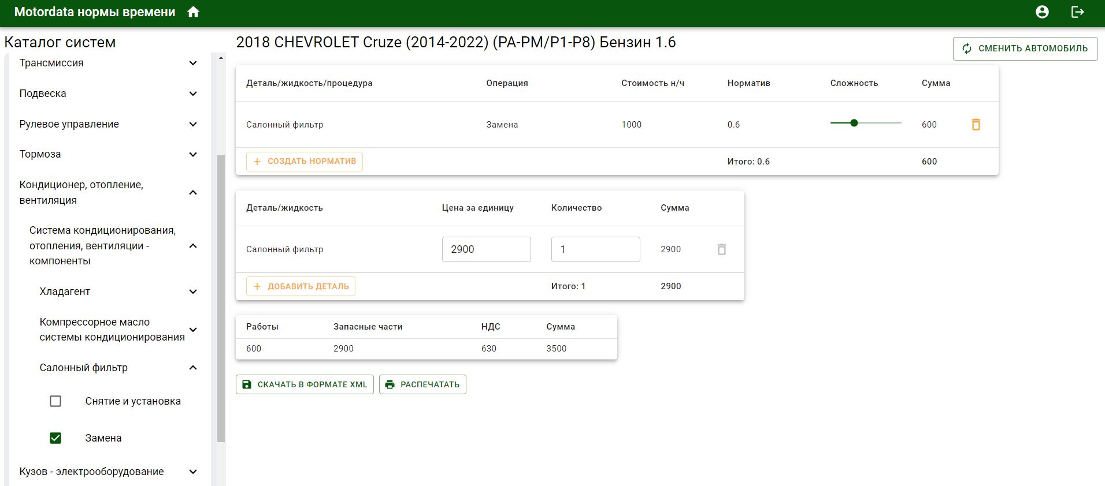The height and width of the screenshot is (486, 1105).
Task: Click the Каталог систем heading
Action: [x=60, y=42]
